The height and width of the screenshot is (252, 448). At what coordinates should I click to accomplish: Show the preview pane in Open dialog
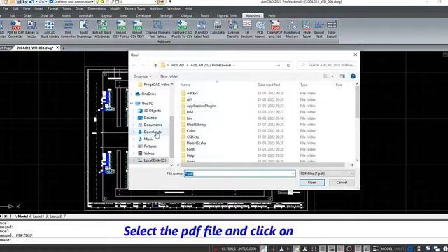point(342,76)
